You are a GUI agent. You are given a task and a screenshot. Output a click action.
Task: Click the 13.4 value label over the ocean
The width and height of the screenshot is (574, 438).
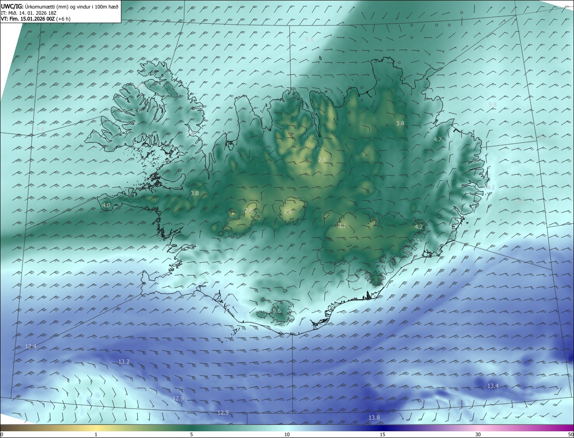(x=493, y=386)
